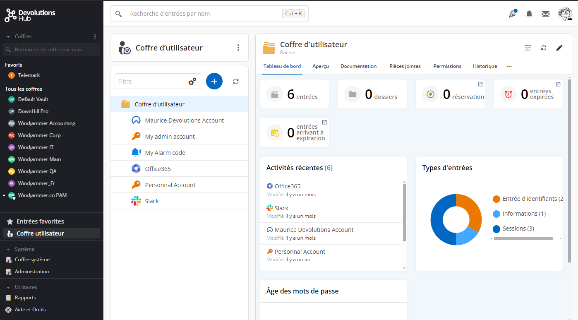Select the Personnal Account entry

point(179,185)
